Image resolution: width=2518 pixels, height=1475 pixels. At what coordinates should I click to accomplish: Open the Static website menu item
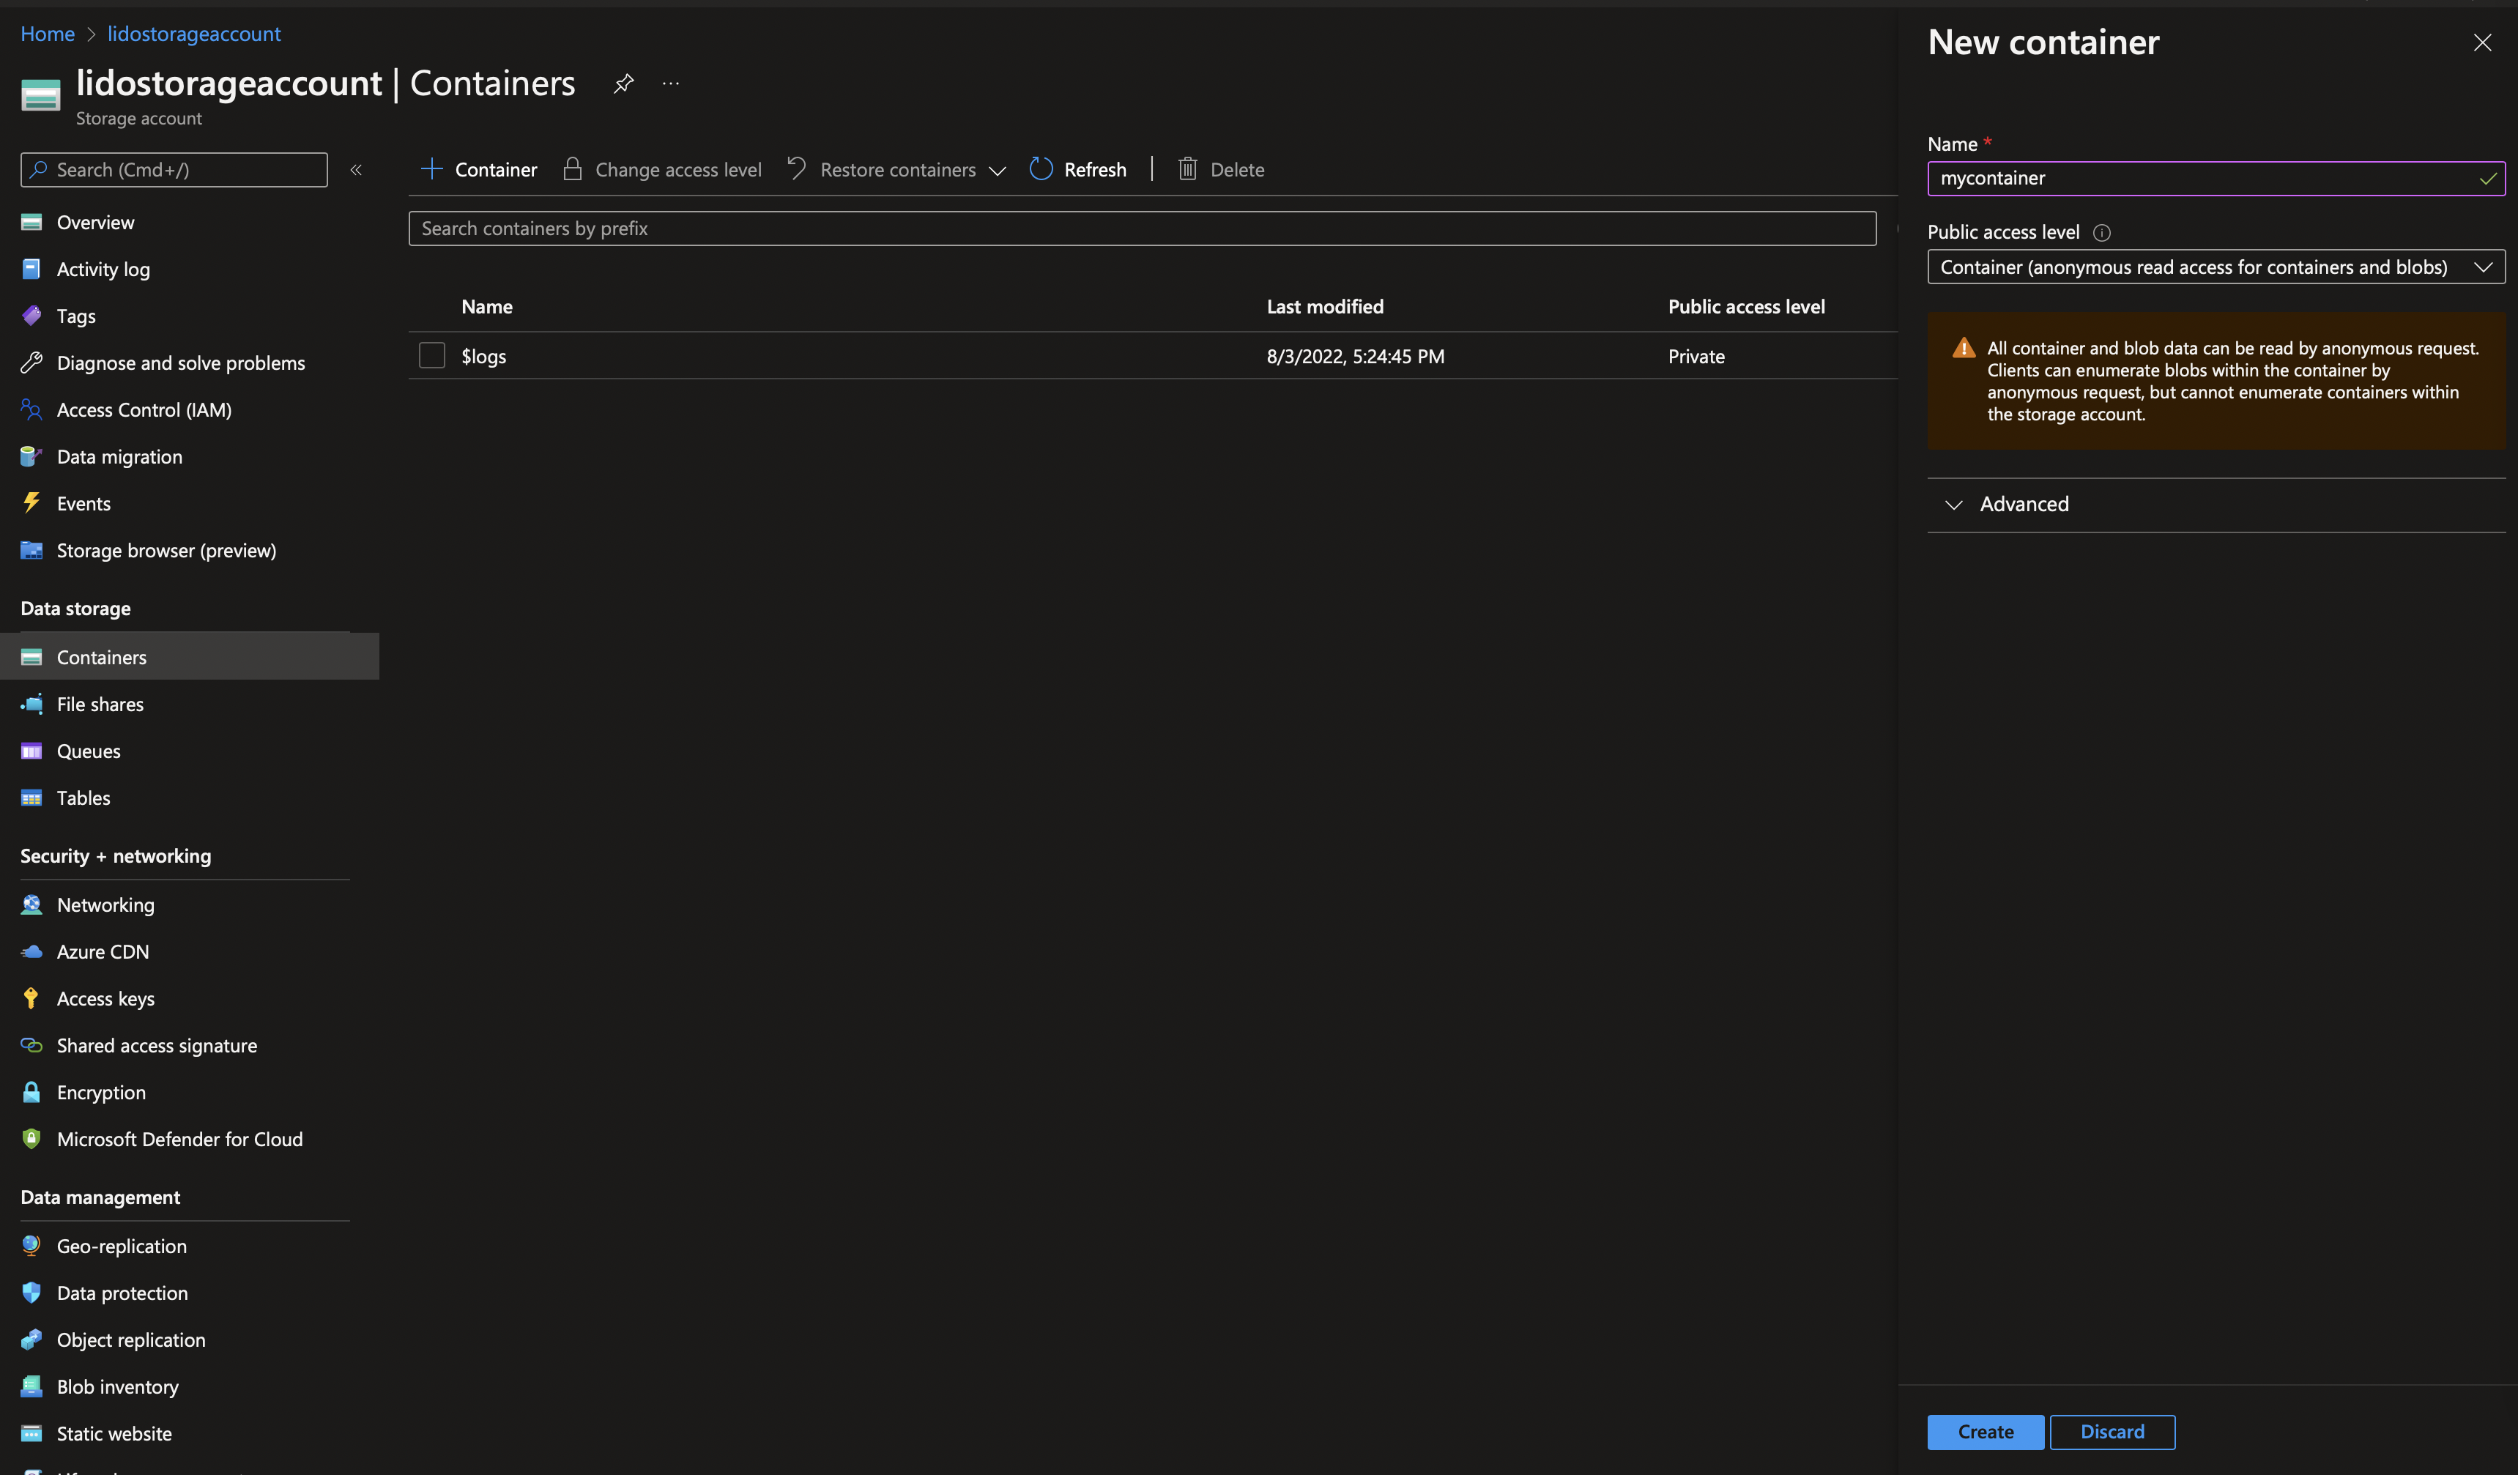tap(190, 1433)
